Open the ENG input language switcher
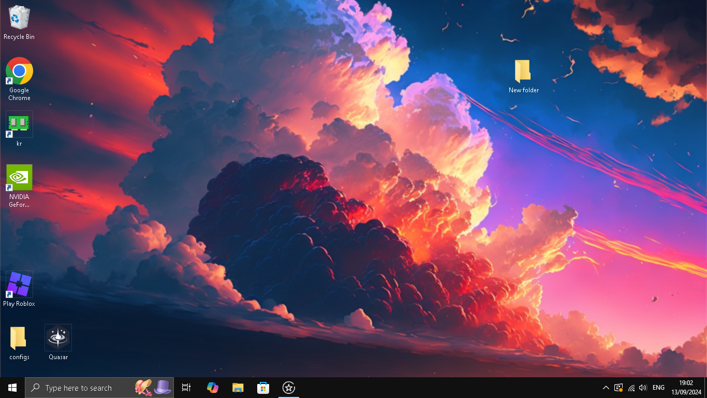The height and width of the screenshot is (398, 707). coord(658,388)
